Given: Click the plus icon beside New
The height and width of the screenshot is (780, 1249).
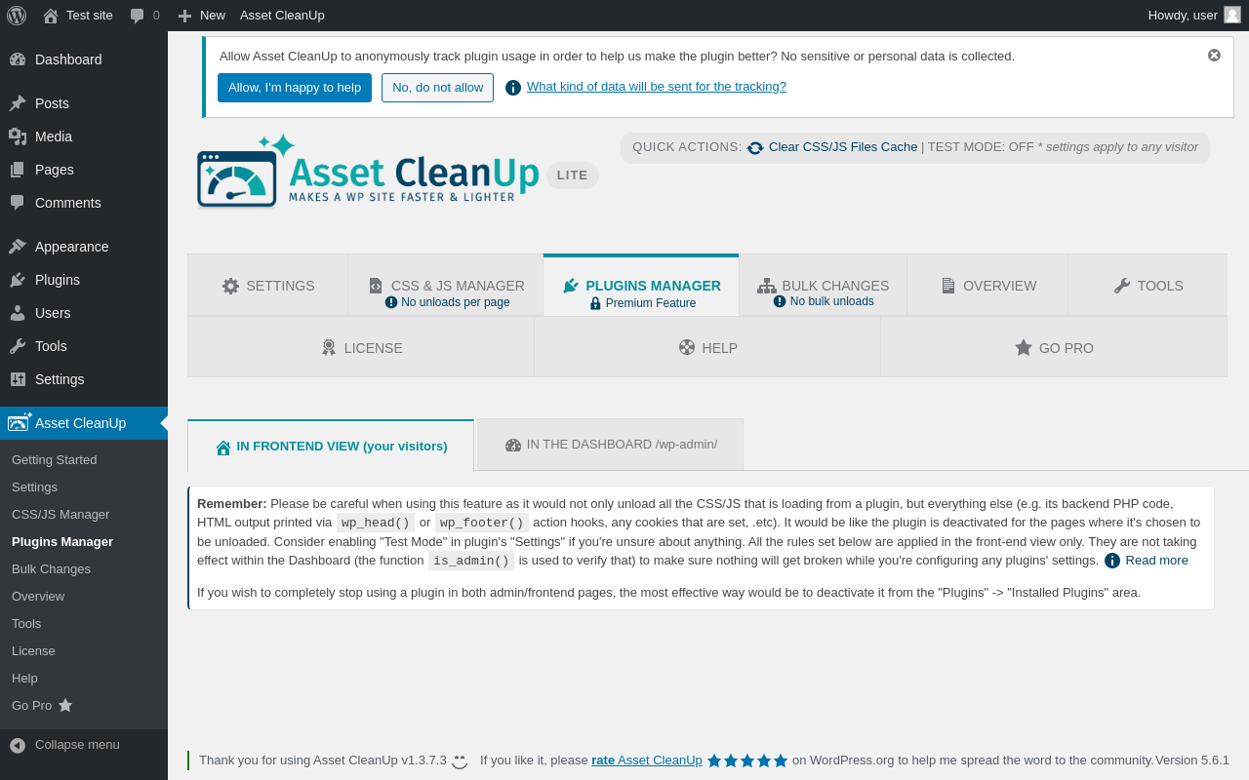Looking at the screenshot, I should tap(184, 16).
